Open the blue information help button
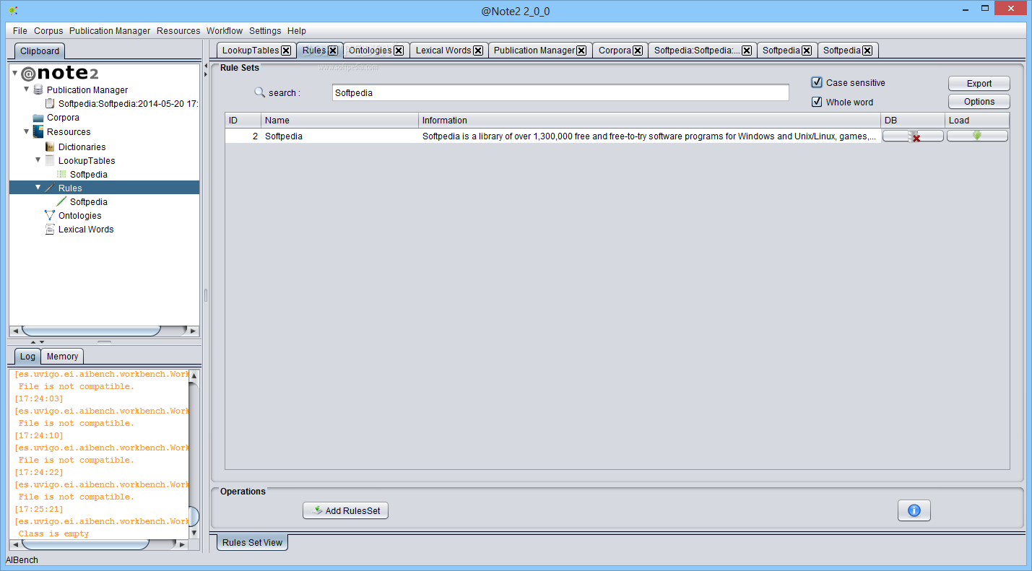 [914, 510]
